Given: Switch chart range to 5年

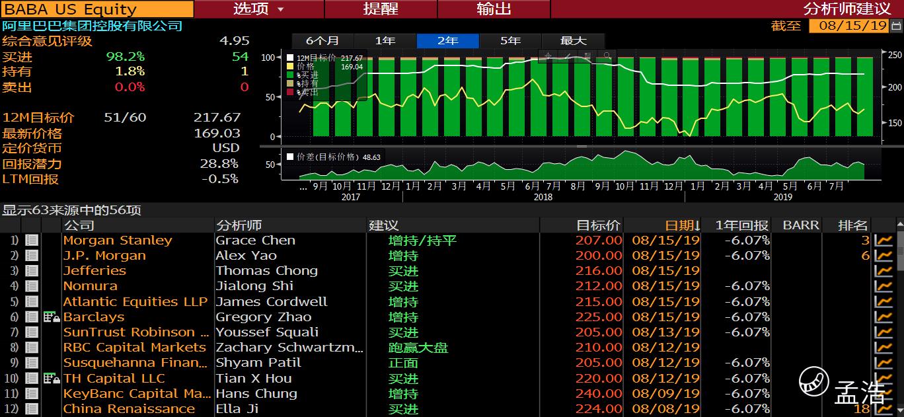Looking at the screenshot, I should (x=510, y=41).
